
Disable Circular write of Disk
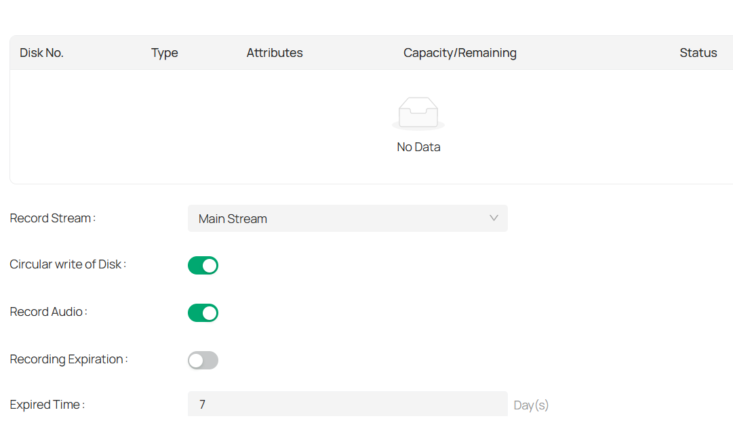click(x=203, y=265)
